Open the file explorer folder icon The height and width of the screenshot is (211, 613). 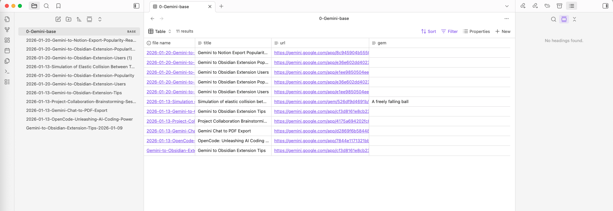click(34, 6)
